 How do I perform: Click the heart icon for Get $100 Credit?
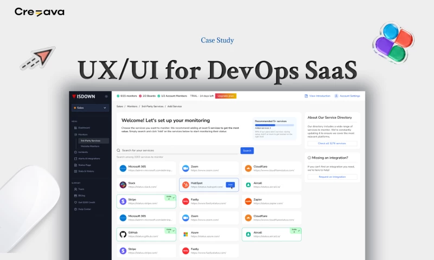coord(75,203)
